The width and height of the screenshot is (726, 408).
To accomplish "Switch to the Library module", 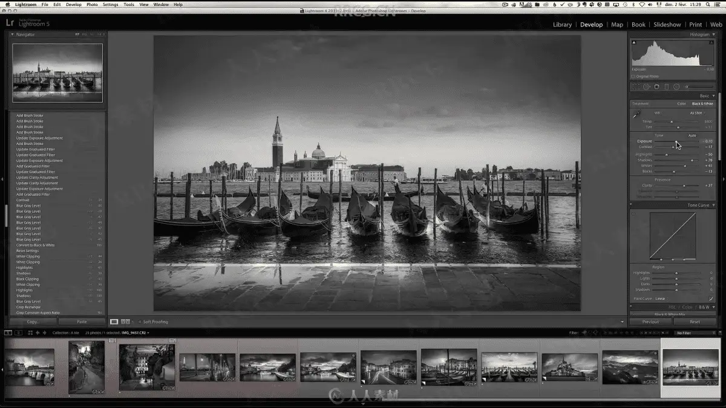I will click(x=562, y=25).
